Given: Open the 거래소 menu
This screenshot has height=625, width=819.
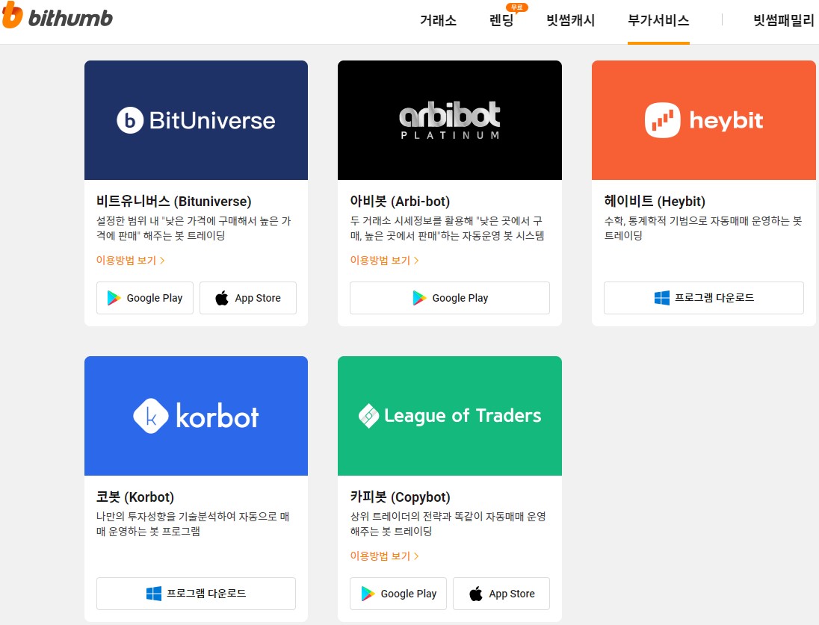Looking at the screenshot, I should coord(438,20).
